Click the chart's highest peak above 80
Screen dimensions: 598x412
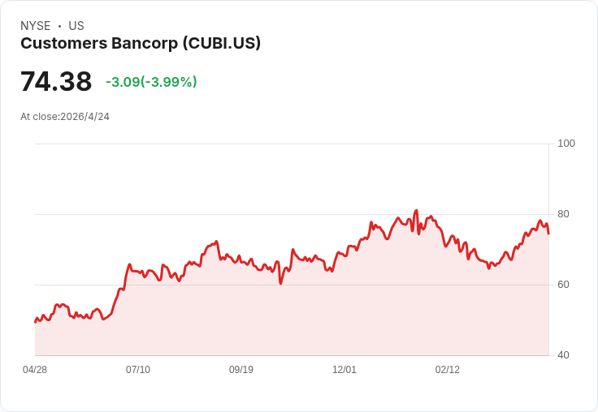(416, 211)
